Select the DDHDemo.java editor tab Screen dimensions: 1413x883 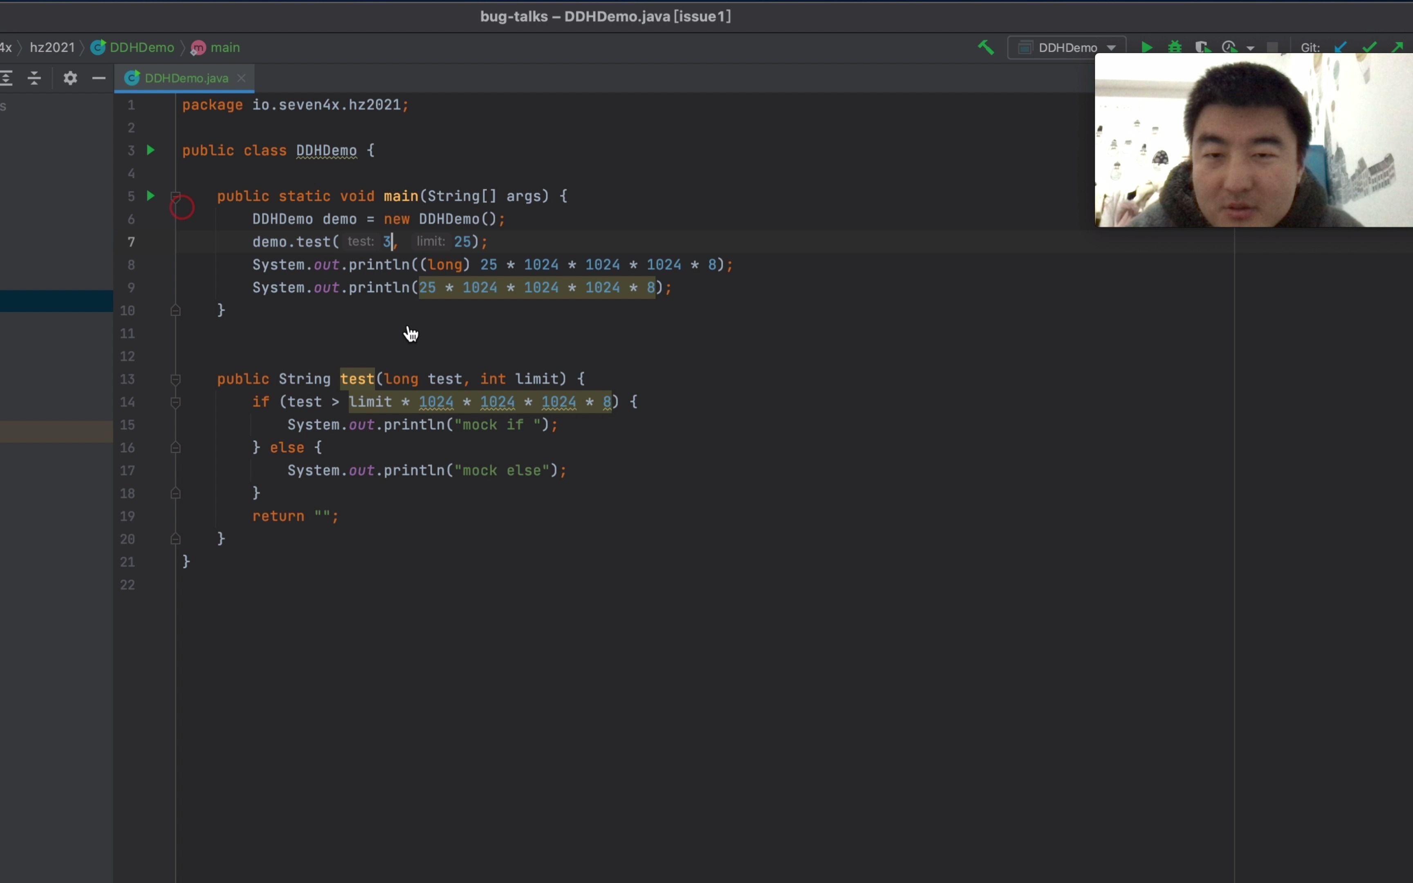(186, 78)
